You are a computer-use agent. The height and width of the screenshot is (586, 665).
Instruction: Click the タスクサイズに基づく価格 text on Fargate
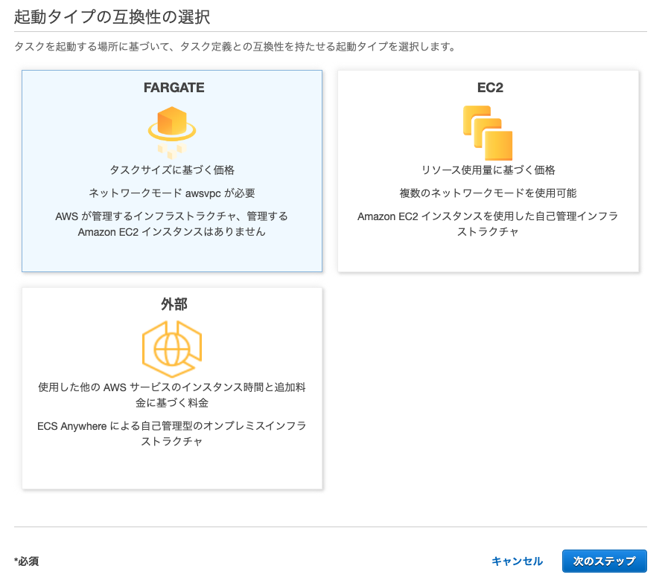pyautogui.click(x=171, y=169)
